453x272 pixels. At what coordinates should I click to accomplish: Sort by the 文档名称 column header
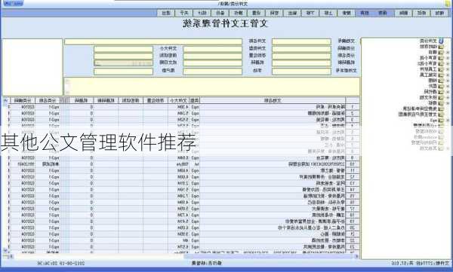coord(273,100)
